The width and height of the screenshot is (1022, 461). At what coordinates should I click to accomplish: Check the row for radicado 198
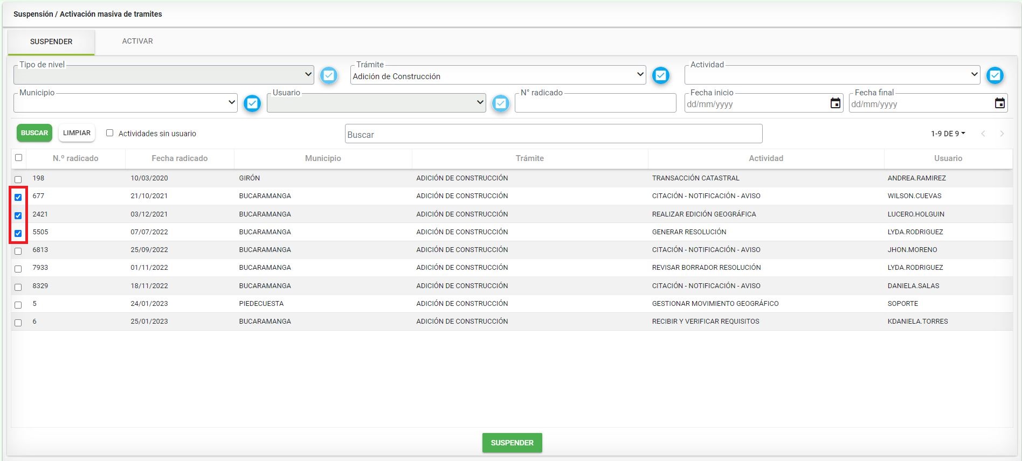(18, 179)
